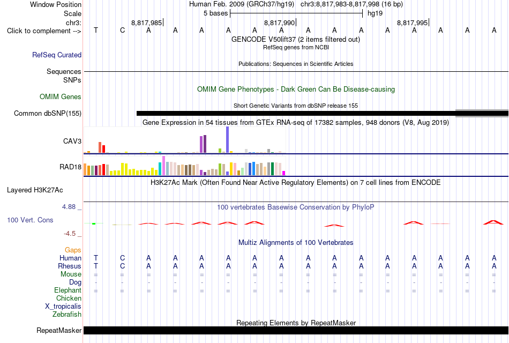Select the Layered H3K27Ac track label
509x343 pixels.
[35, 190]
